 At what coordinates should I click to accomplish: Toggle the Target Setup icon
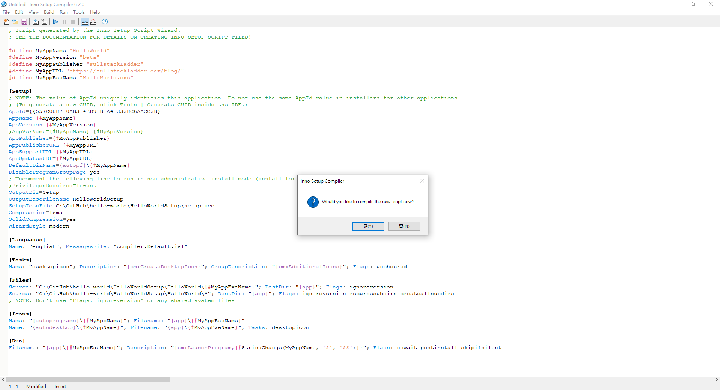pos(85,22)
